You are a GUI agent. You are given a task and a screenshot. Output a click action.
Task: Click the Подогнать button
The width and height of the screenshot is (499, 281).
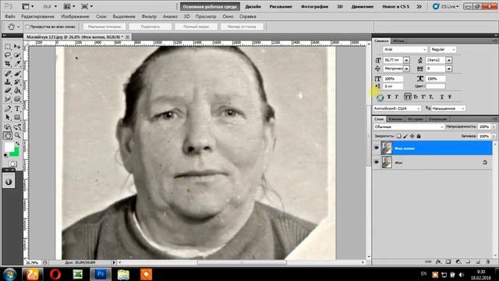click(150, 27)
